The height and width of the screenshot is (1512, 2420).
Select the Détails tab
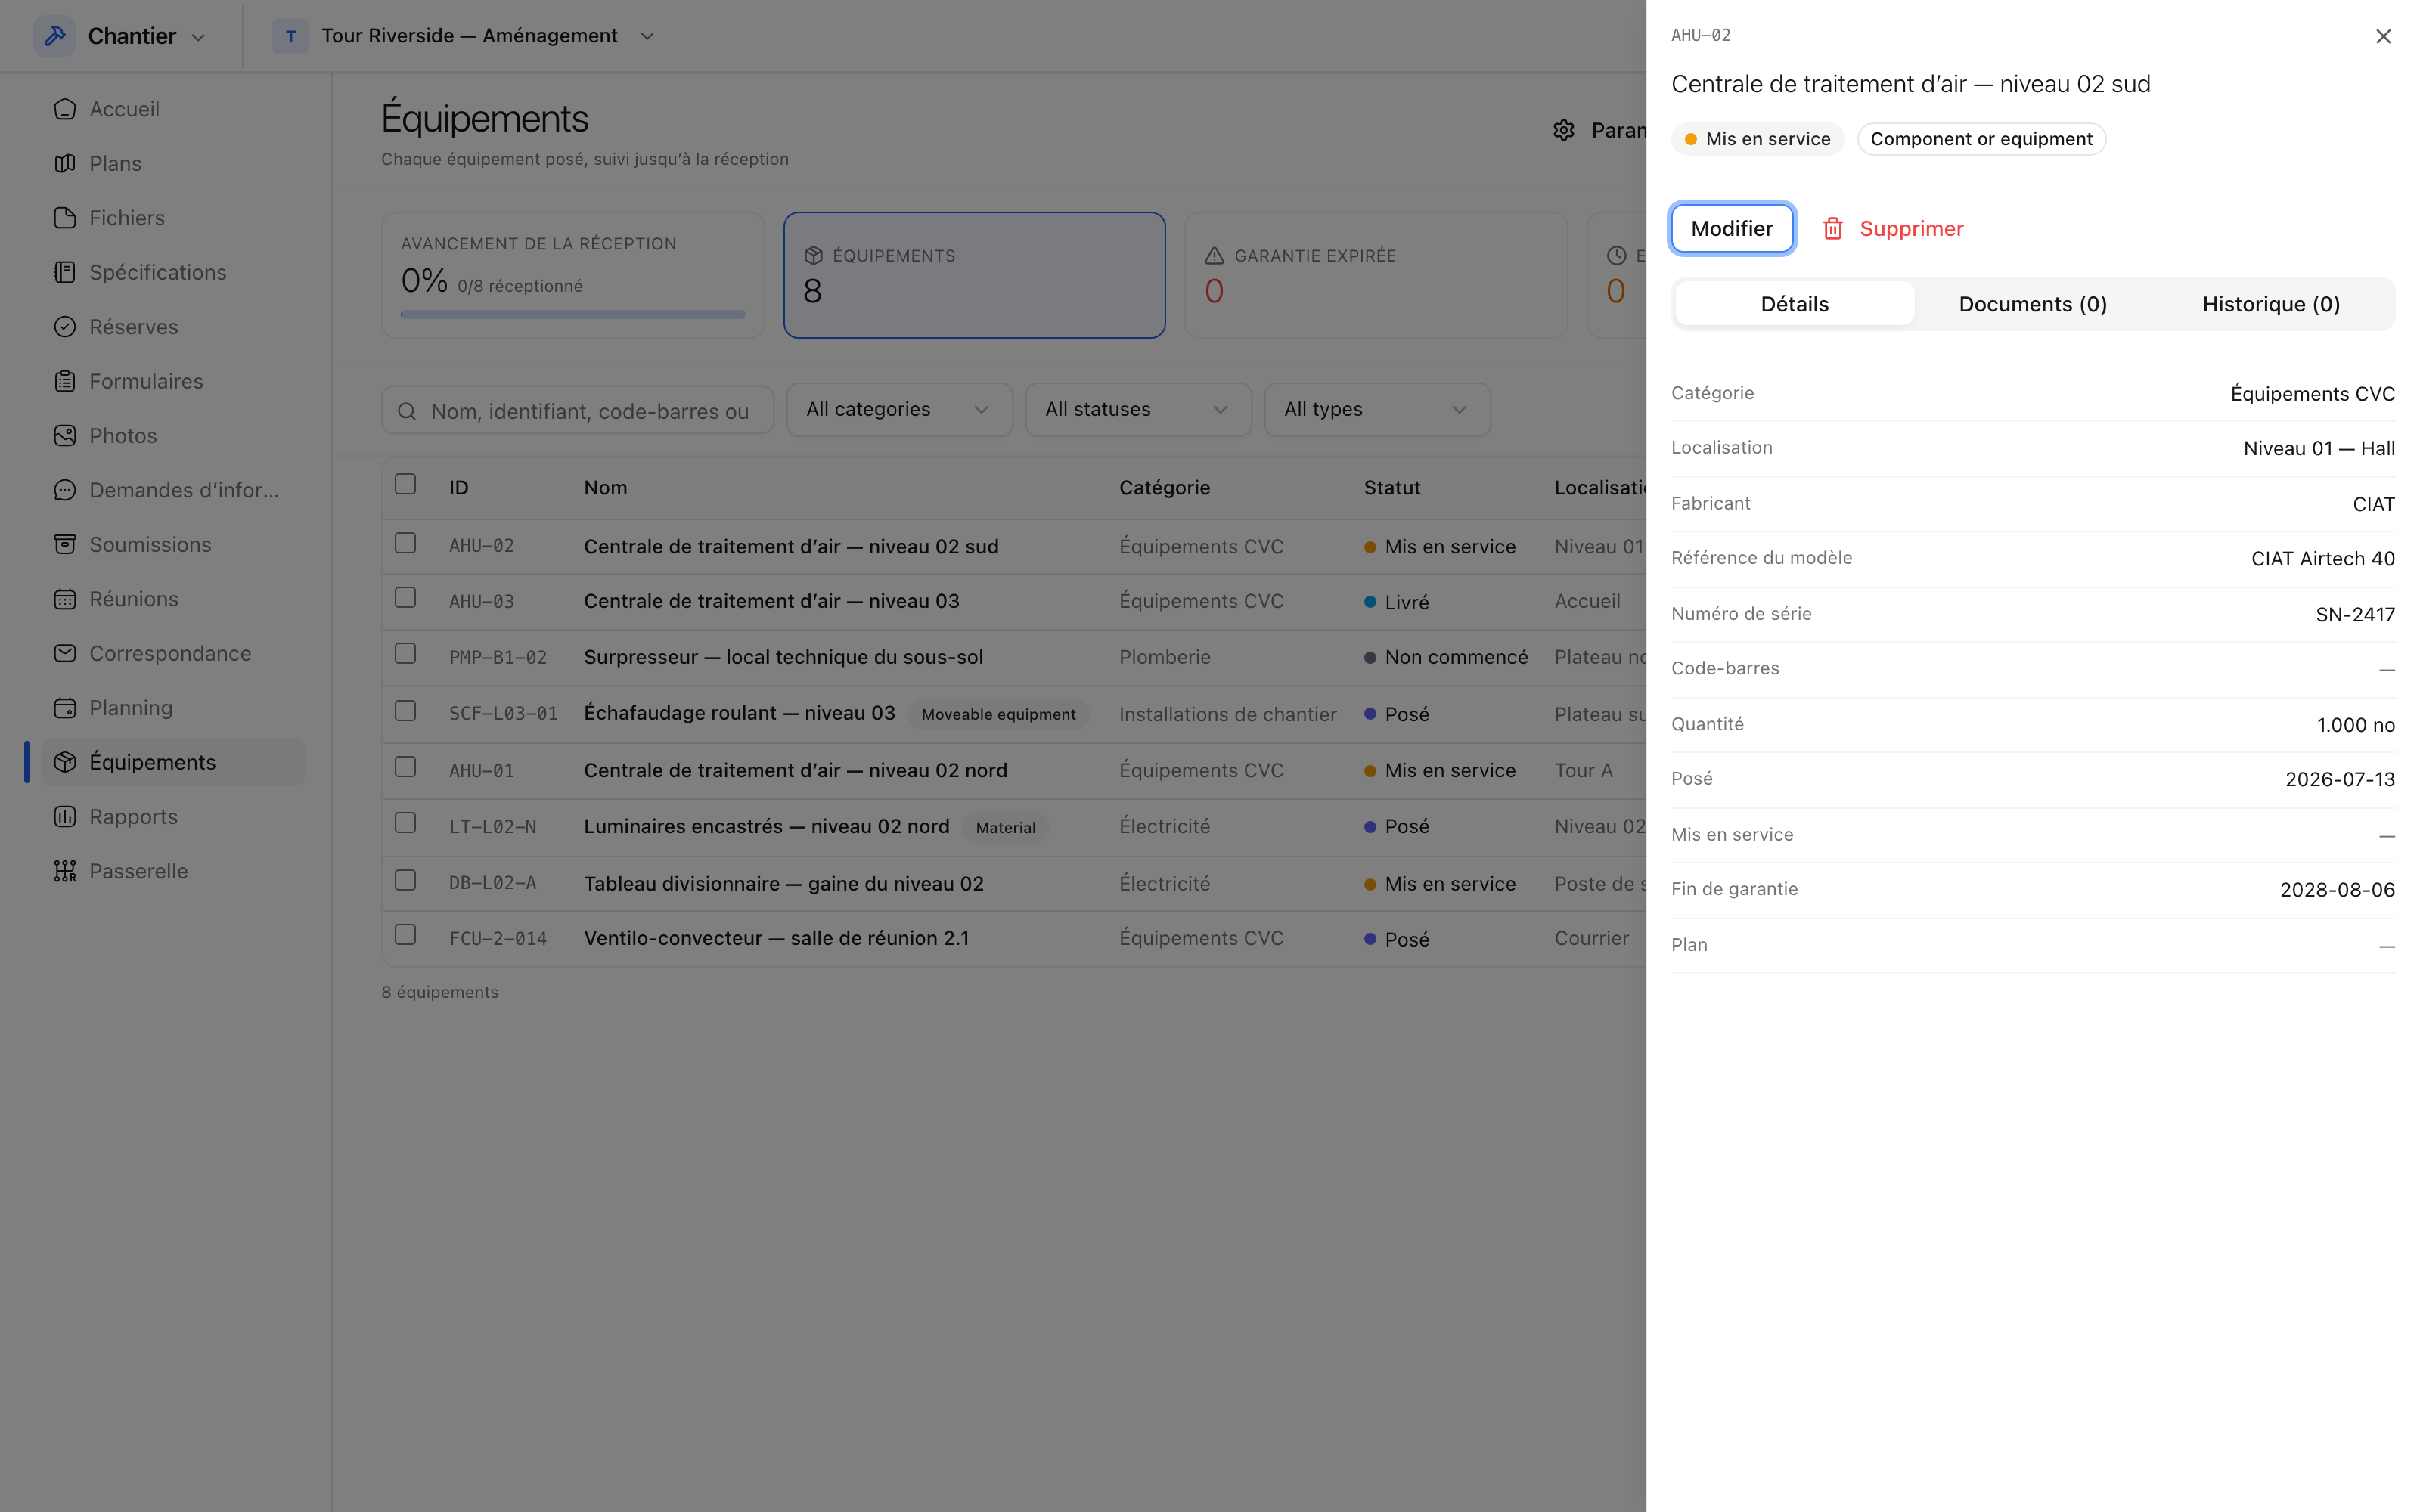[1794, 304]
